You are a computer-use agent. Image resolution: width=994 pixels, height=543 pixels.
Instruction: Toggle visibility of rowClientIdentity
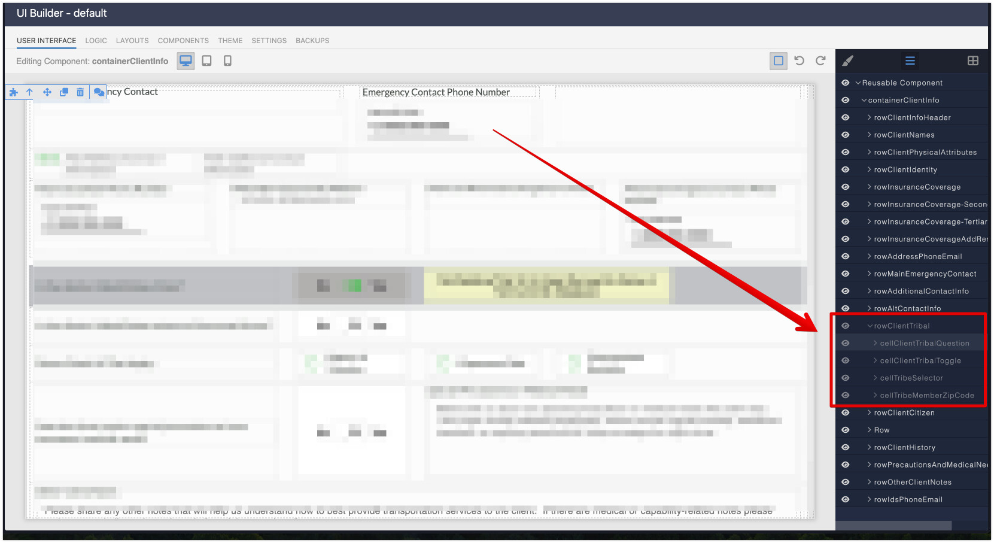[x=846, y=169]
